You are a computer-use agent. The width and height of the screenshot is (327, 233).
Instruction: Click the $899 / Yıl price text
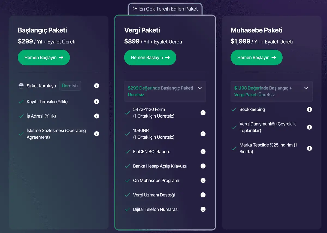pos(153,41)
